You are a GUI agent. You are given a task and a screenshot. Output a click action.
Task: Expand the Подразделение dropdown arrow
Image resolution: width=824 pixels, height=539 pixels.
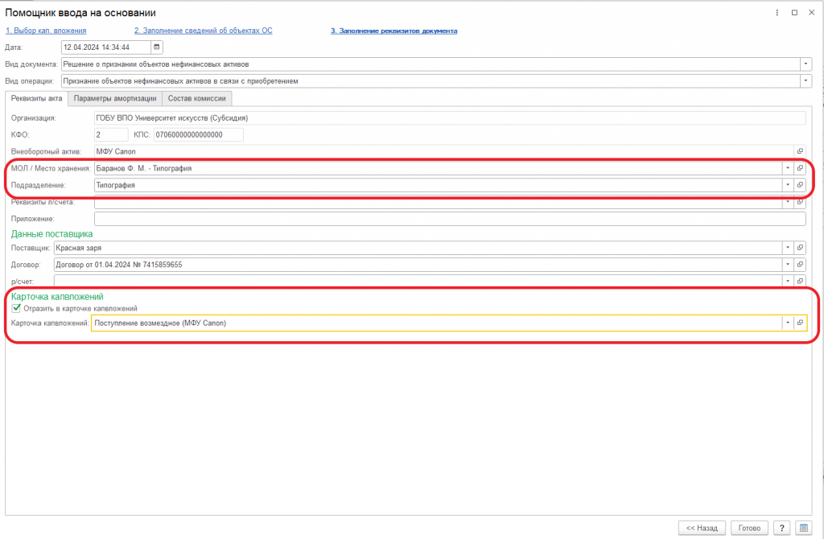click(788, 185)
